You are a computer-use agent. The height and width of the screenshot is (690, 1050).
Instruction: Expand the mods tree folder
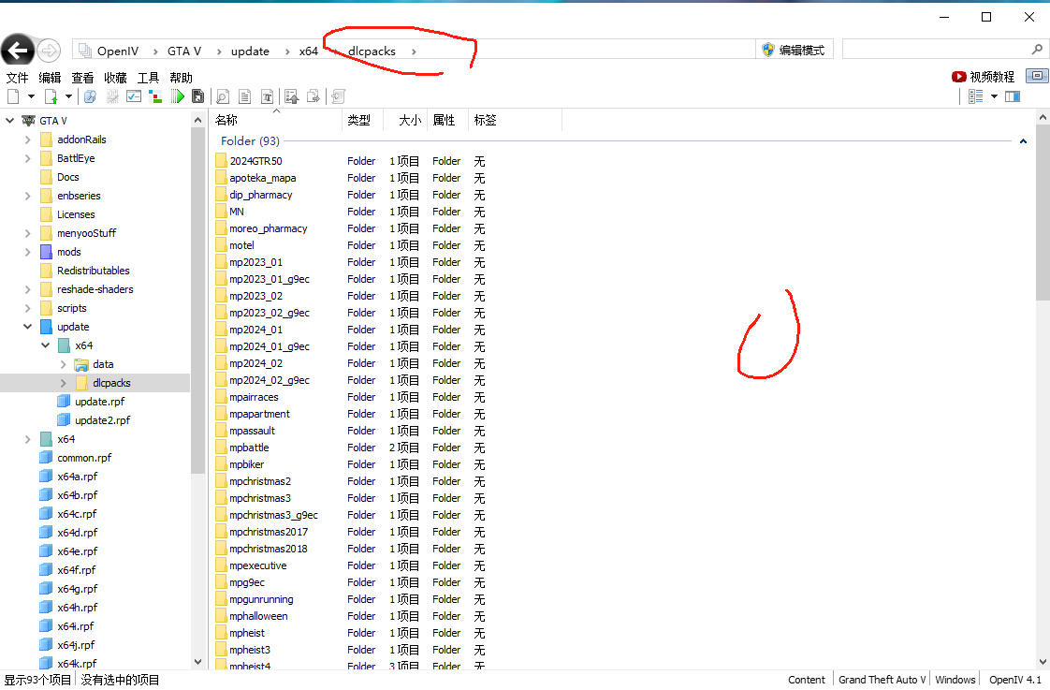(27, 252)
